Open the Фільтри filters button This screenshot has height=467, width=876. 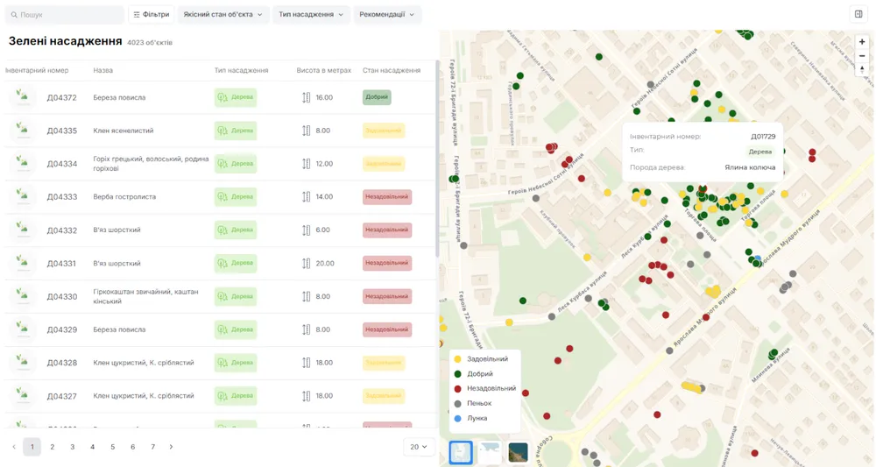pos(152,15)
